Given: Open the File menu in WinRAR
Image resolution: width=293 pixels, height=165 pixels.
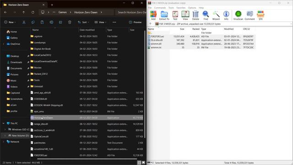Looking at the screenshot, I should 150,8.
